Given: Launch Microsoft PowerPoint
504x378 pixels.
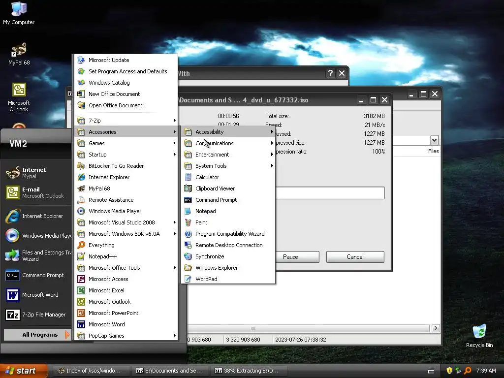Looking at the screenshot, I should pyautogui.click(x=126, y=313).
